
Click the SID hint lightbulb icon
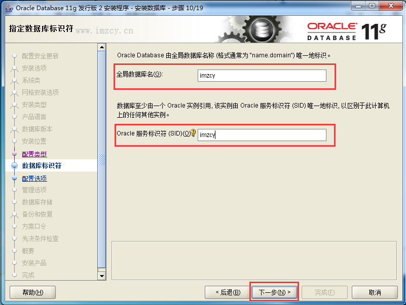click(x=193, y=132)
